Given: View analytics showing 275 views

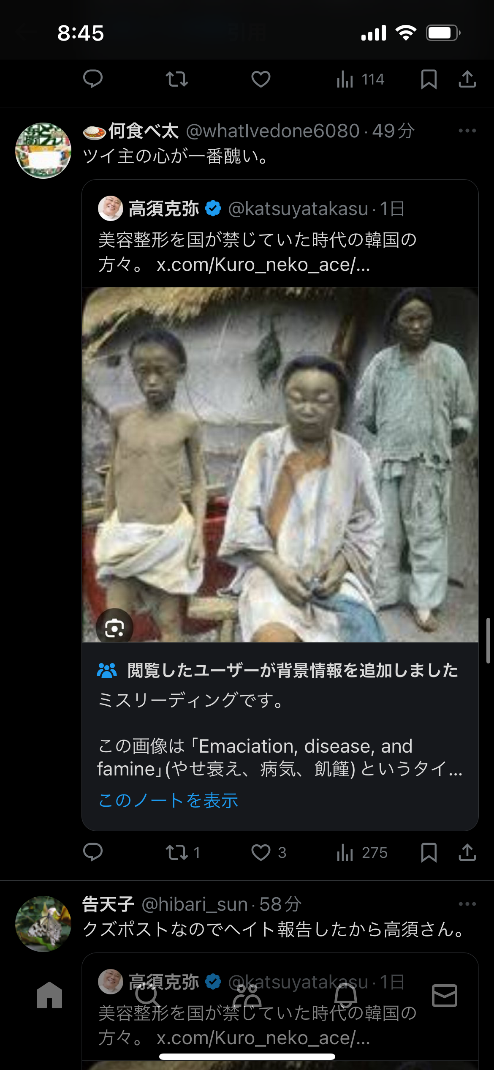Looking at the screenshot, I should coord(362,852).
